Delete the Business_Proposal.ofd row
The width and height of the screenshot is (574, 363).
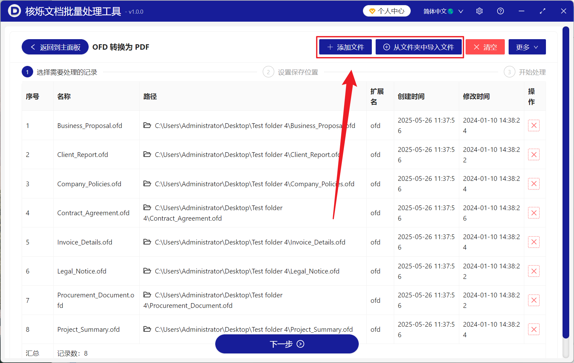[x=534, y=125]
